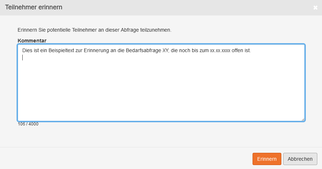Click the Kommentar field label

32,40
